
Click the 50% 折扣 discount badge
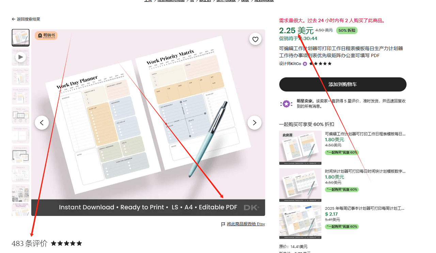click(347, 31)
